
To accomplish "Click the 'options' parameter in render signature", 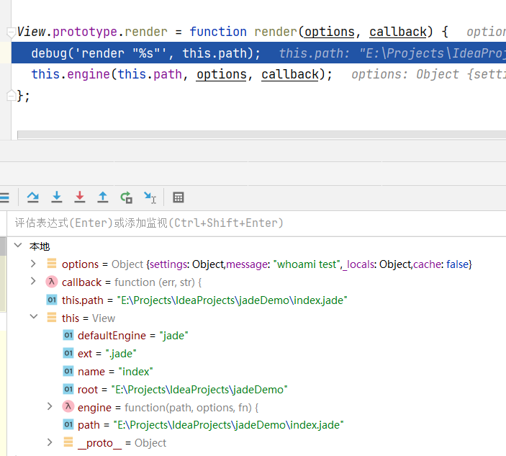I will point(329,32).
